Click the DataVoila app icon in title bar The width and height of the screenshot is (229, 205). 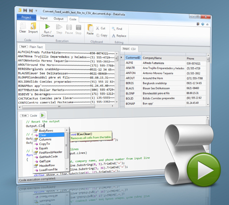[20, 10]
